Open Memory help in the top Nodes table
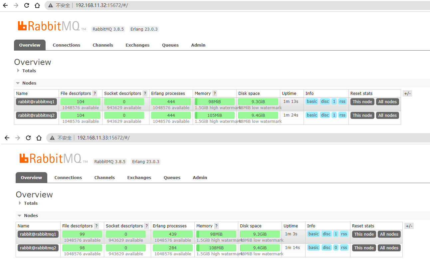The height and width of the screenshot is (262, 430). click(x=215, y=94)
